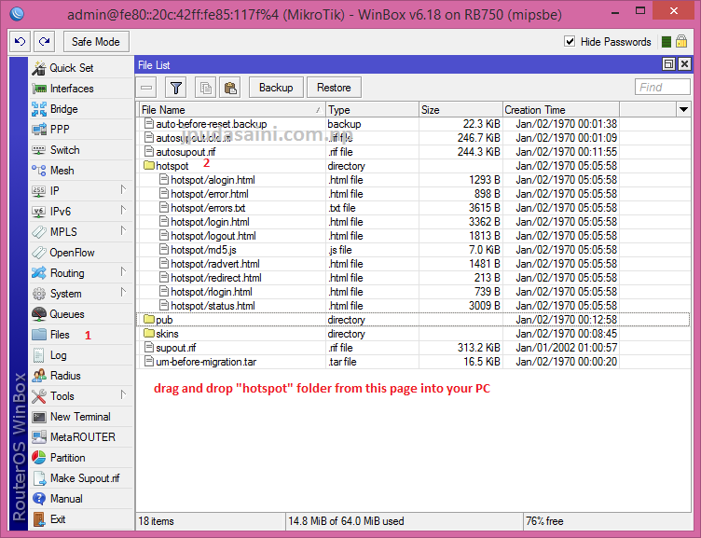The height and width of the screenshot is (538, 701).
Task: Open the column chooser dropdown arrow
Action: (683, 110)
